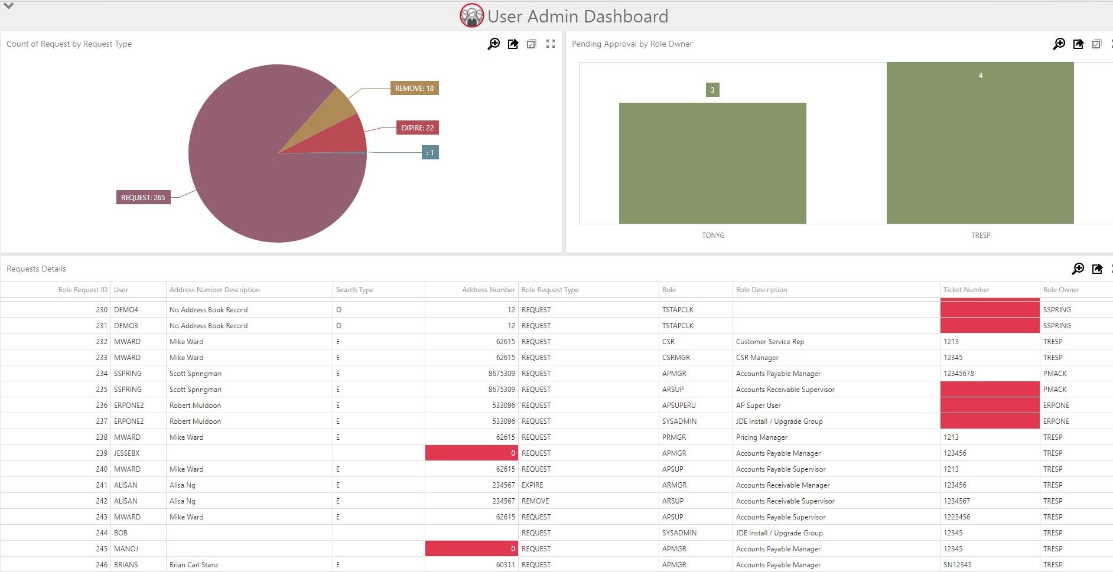
Task: Click SYSADMIN role in row 237
Action: (x=679, y=421)
